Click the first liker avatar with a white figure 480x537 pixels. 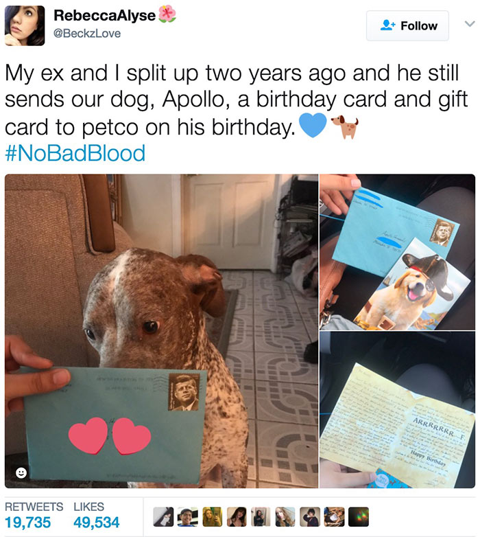(x=163, y=517)
